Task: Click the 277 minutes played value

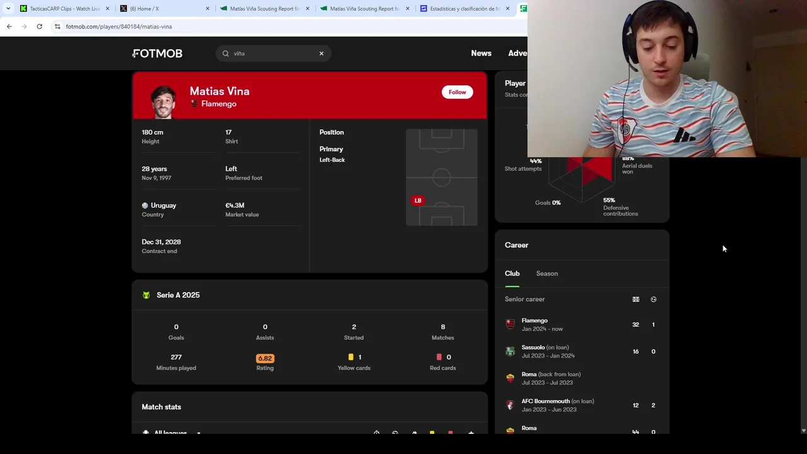Action: coord(176,357)
